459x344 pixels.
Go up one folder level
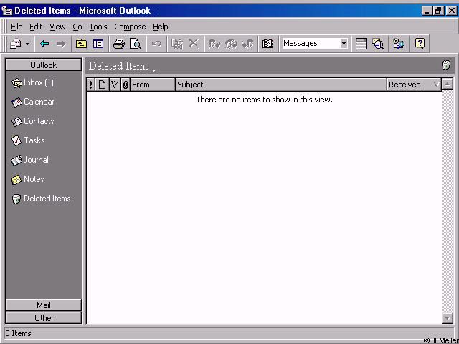(x=82, y=44)
